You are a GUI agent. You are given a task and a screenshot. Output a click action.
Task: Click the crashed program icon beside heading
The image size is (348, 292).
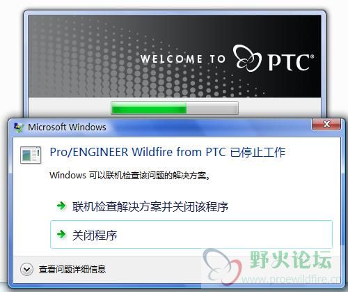click(31, 155)
